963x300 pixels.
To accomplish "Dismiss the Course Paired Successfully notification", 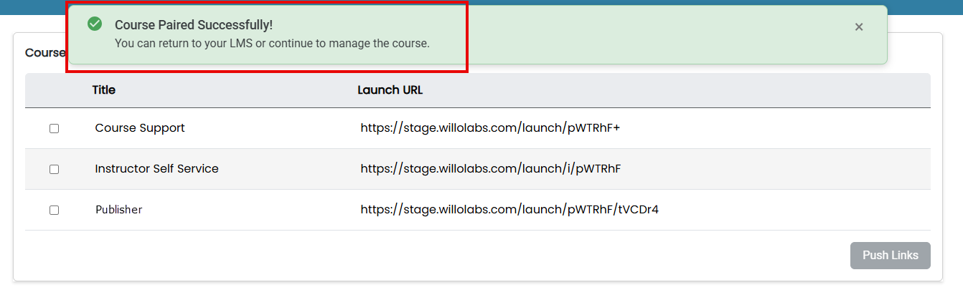I will coord(858,26).
